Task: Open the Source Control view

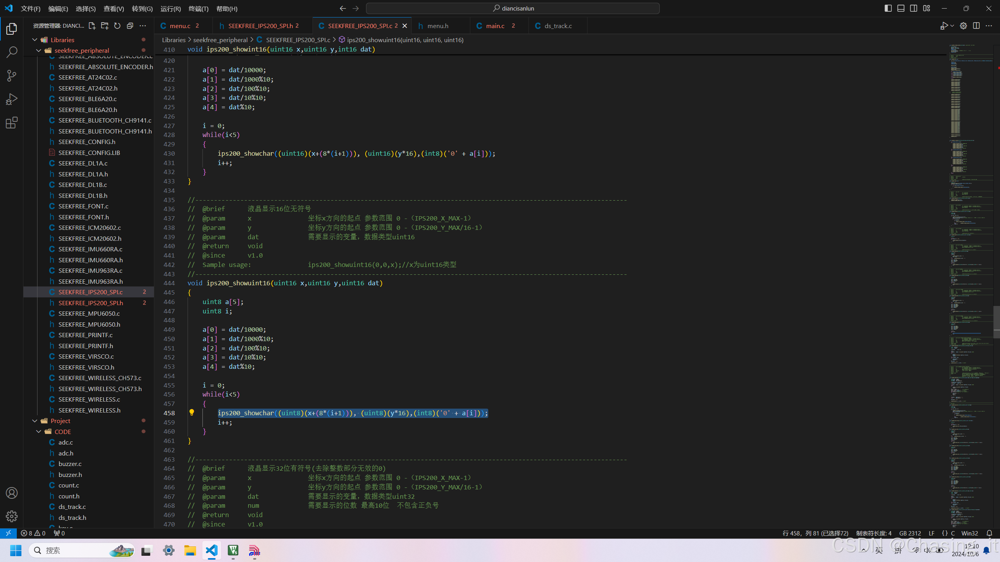Action: click(x=12, y=76)
